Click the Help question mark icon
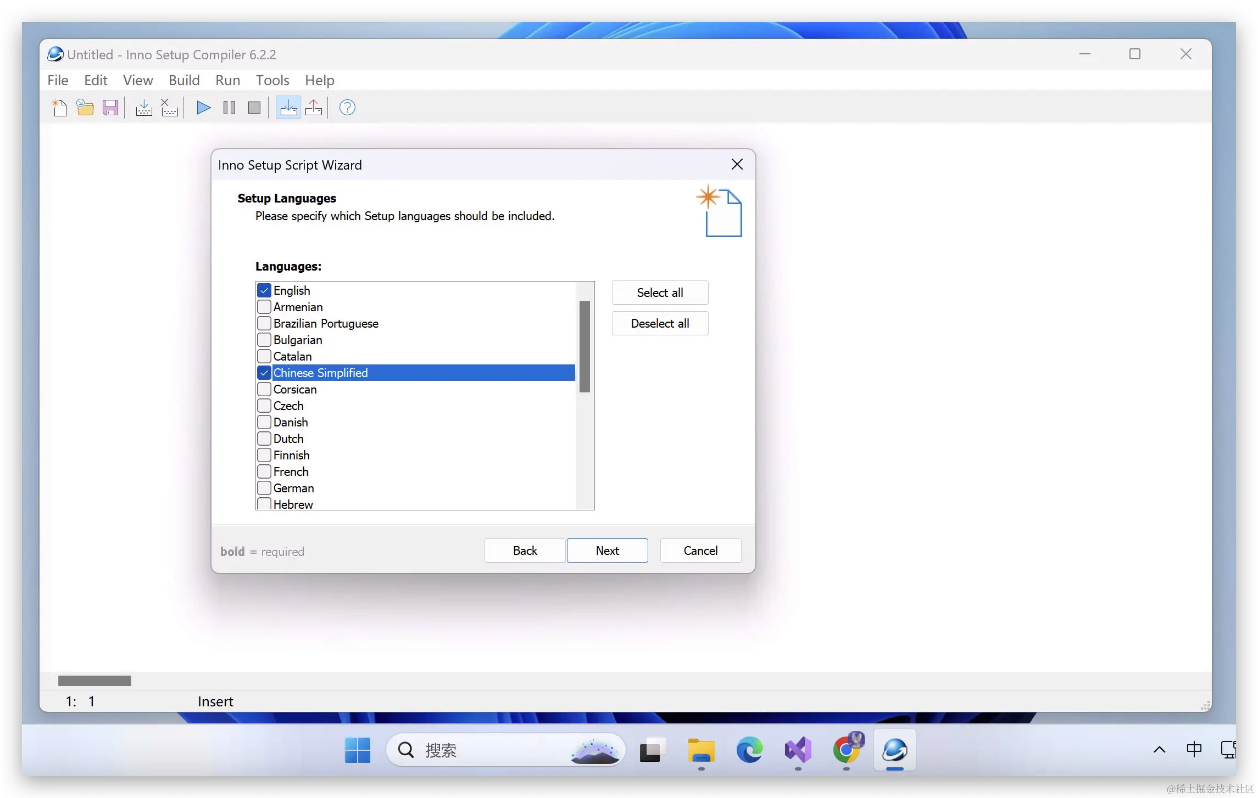Screen dimensions: 1258x798 pos(347,108)
